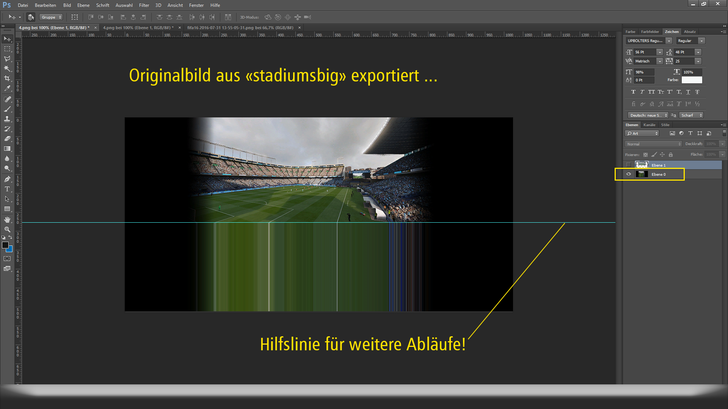
Task: Open the Datei menu
Action: click(x=23, y=5)
